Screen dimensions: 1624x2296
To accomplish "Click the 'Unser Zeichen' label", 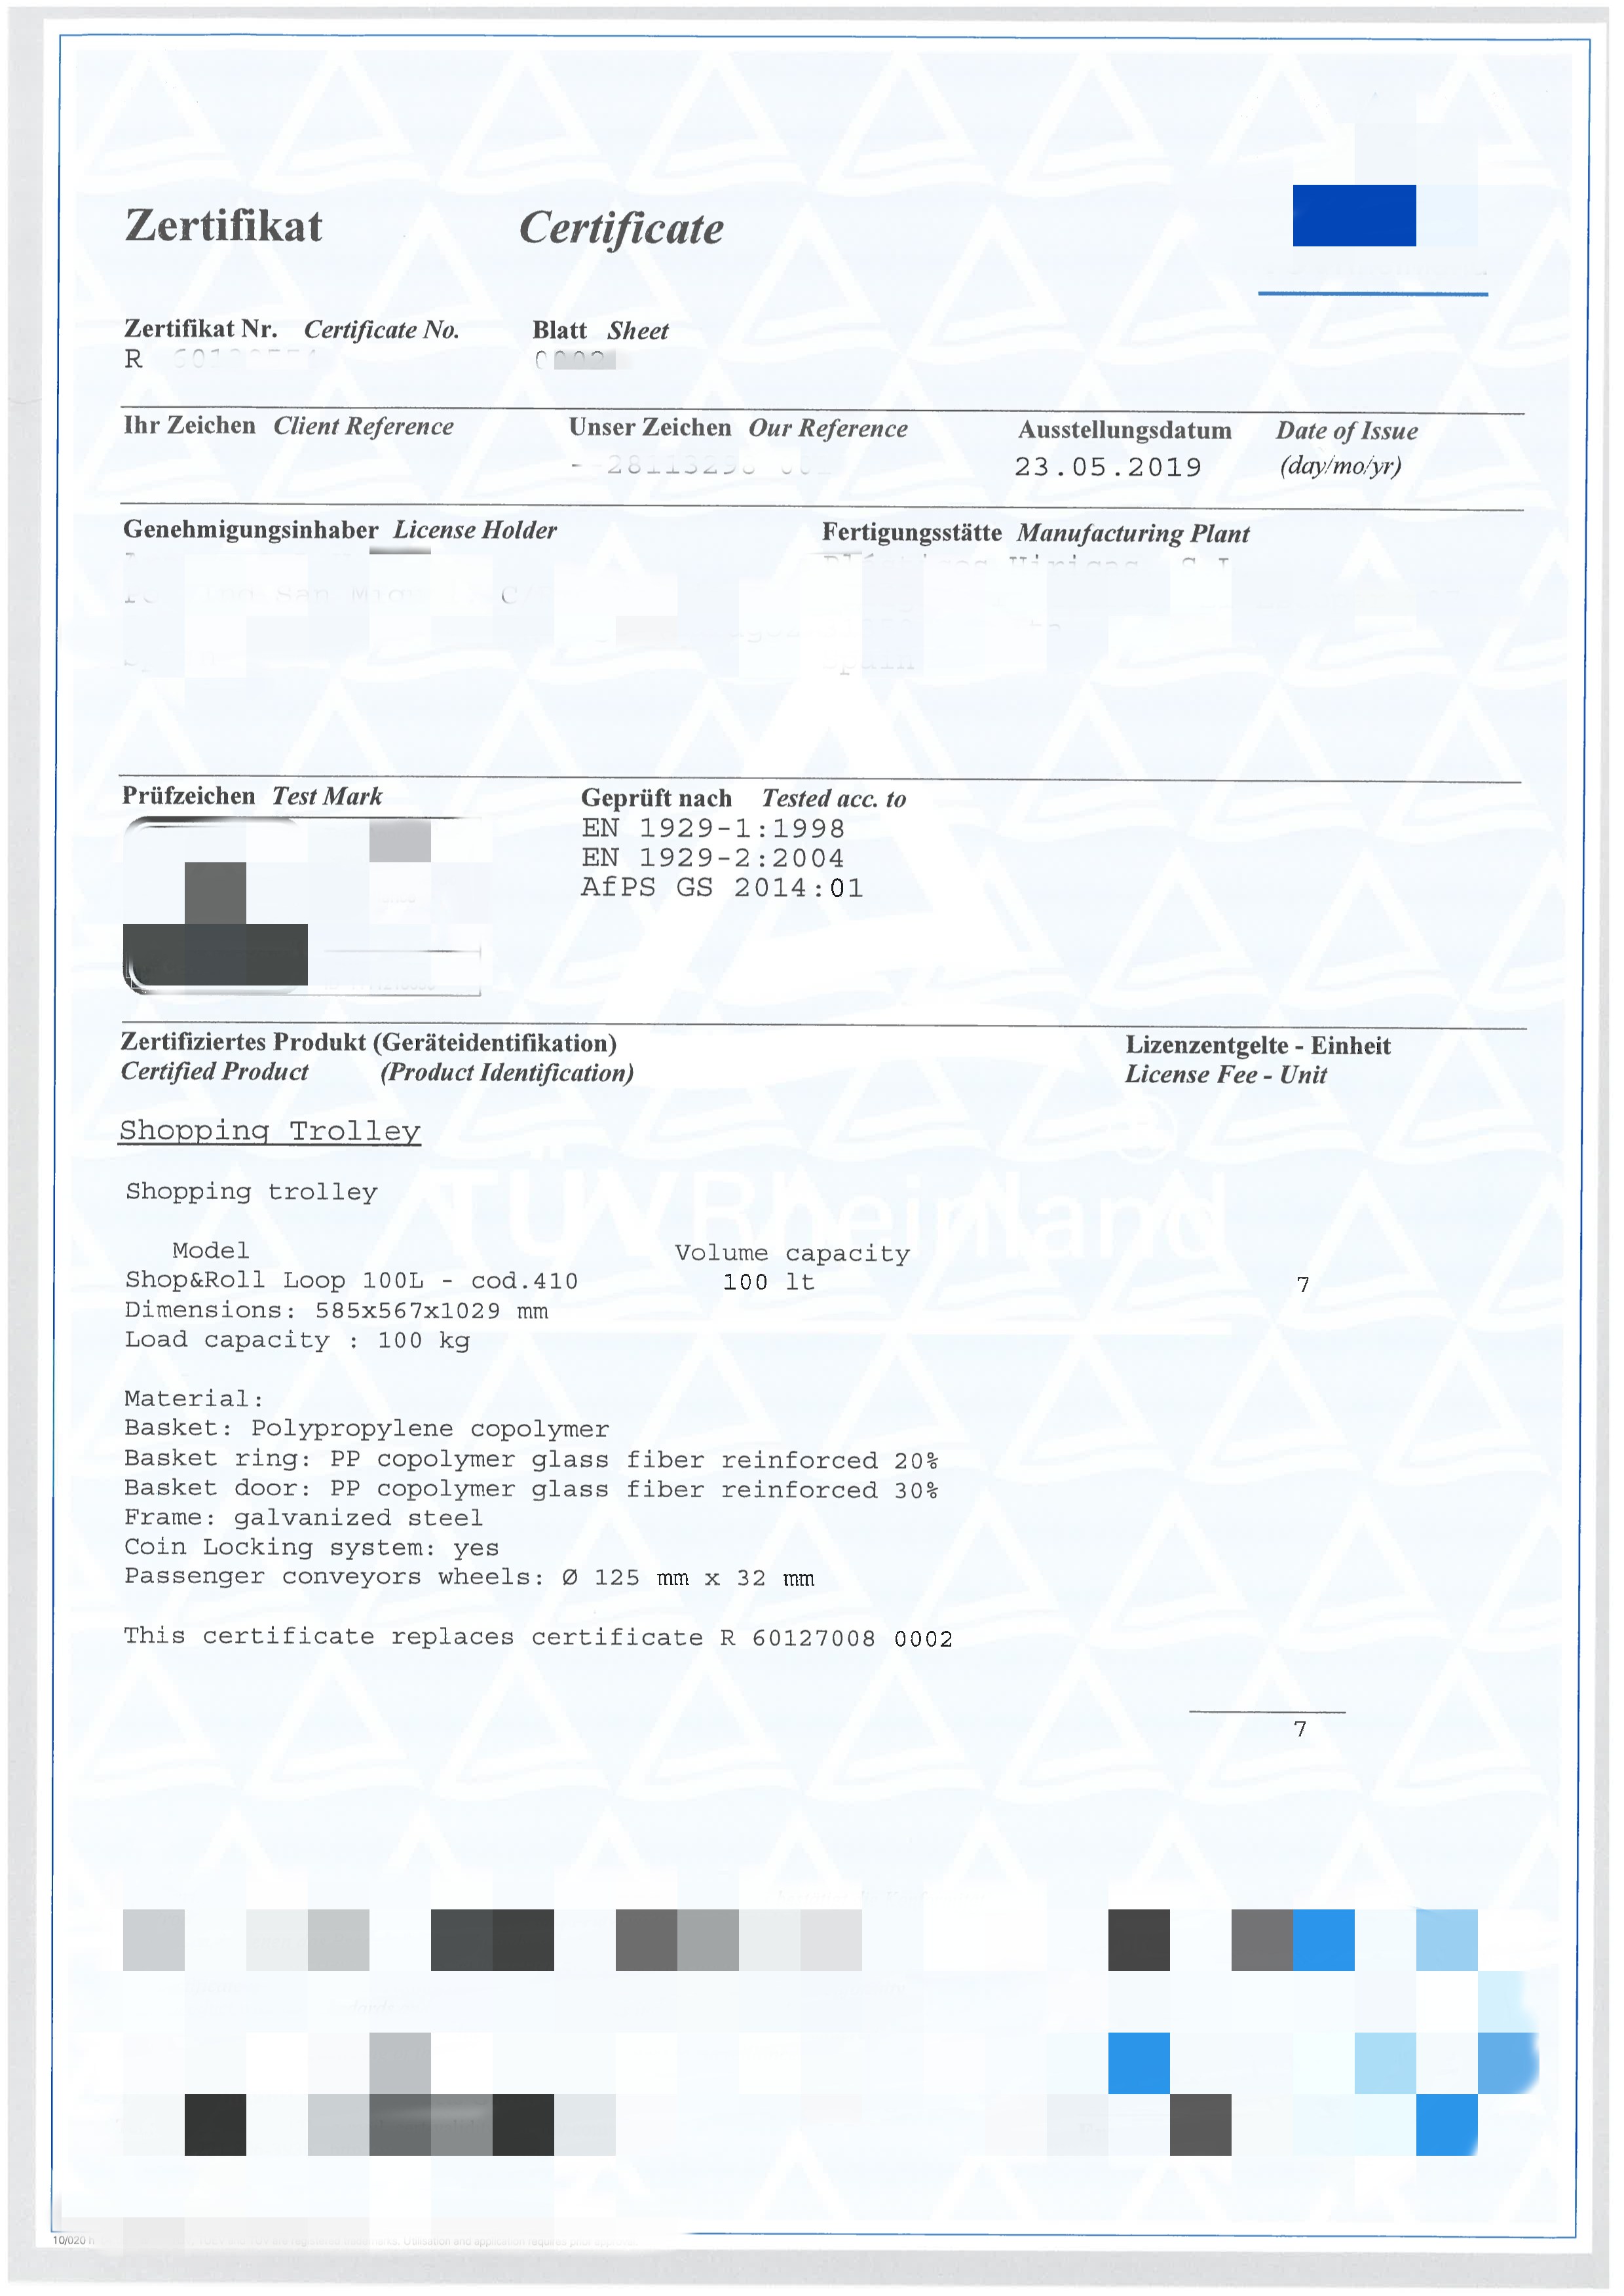I will (x=650, y=427).
